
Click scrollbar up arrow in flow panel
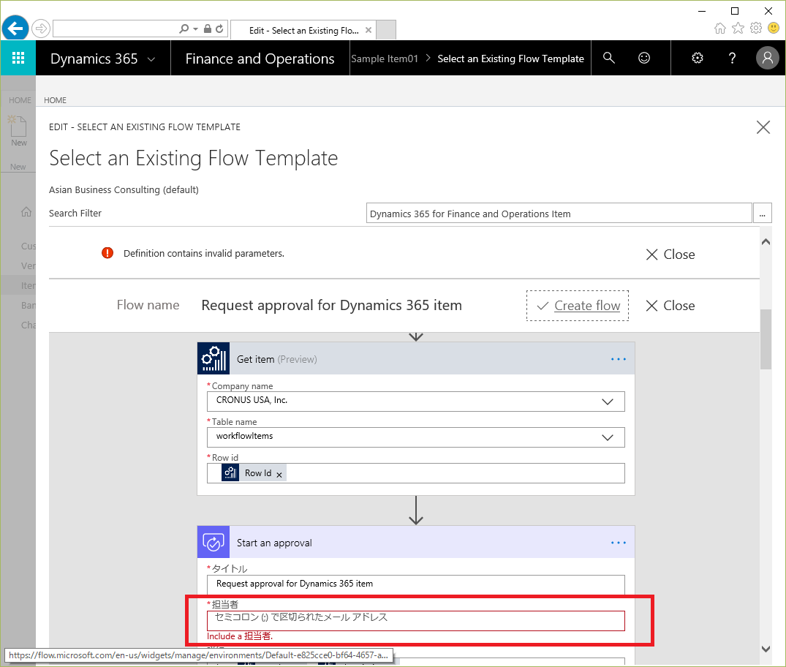(x=766, y=242)
